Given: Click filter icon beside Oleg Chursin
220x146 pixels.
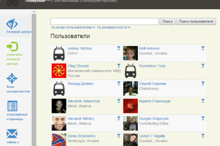Looking at the screenshot, I should pos(119,66).
